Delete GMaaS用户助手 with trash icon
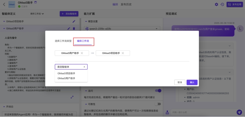Screen dimensions: 245x117 (74, 29)
